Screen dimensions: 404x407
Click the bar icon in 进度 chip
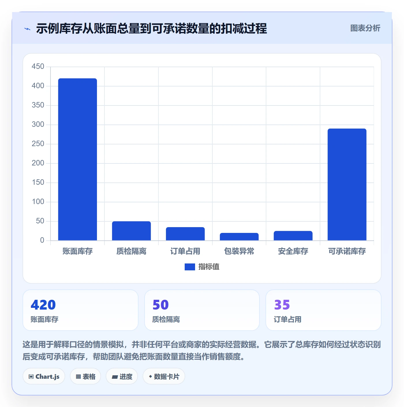coord(115,377)
